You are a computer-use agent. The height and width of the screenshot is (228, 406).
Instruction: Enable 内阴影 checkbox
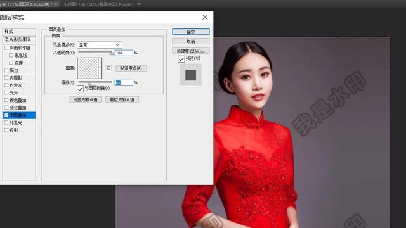[6, 77]
